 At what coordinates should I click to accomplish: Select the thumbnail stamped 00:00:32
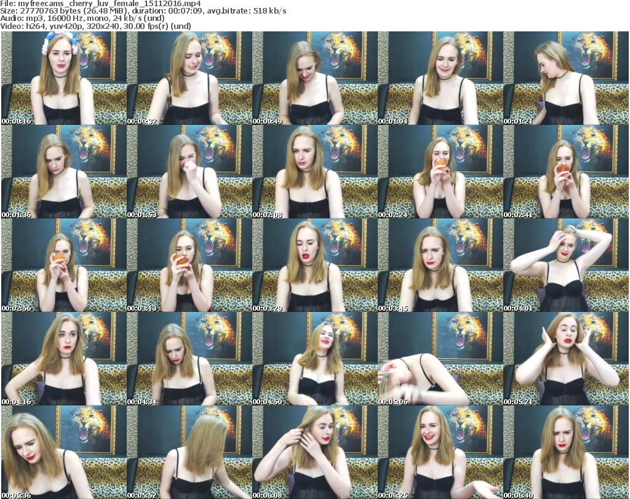[189, 78]
